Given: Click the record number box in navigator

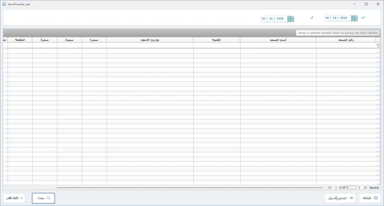Looking at the screenshot, I should click(x=352, y=188).
